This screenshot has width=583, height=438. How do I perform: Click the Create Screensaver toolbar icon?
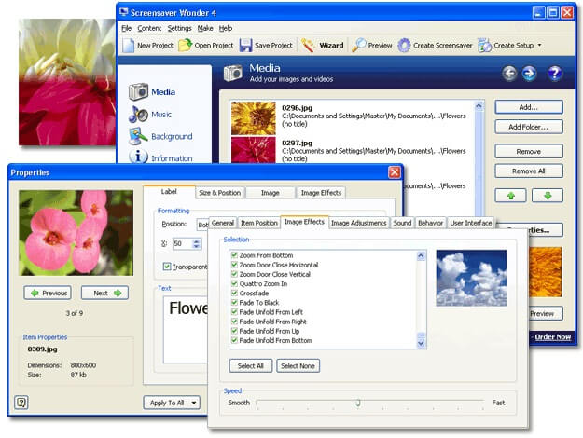404,45
